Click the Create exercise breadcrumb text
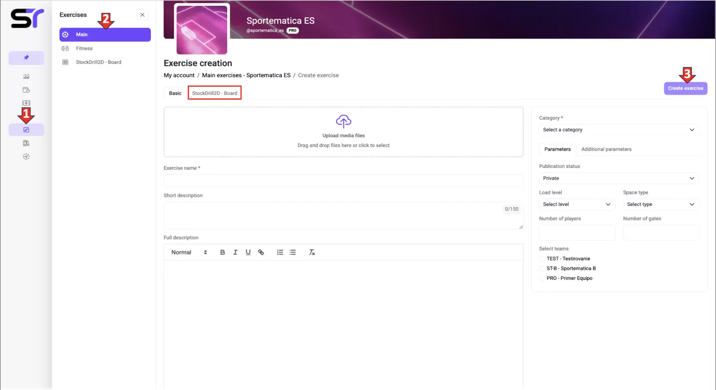This screenshot has width=716, height=390. (318, 75)
